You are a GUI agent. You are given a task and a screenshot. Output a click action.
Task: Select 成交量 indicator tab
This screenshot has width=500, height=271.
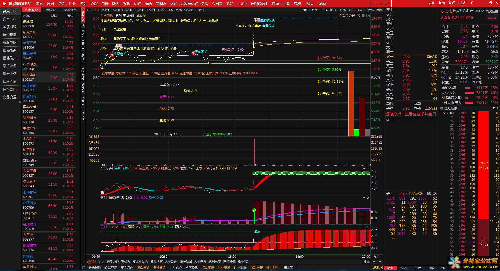[x=91, y=262]
